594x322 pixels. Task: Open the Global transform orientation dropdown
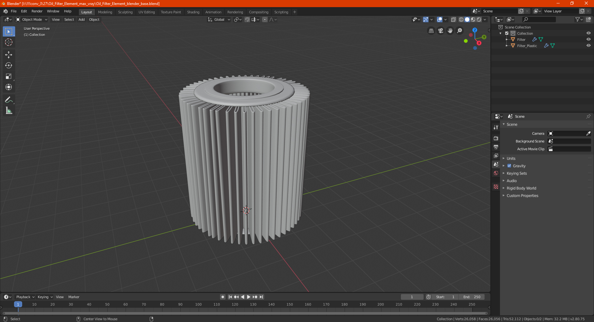pos(219,20)
